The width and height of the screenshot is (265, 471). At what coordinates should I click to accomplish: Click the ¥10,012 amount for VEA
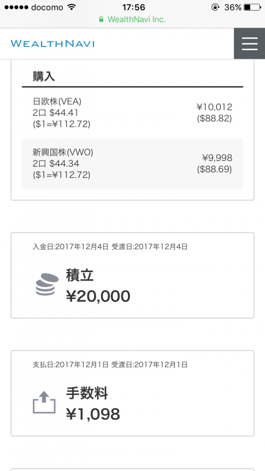pyautogui.click(x=214, y=107)
